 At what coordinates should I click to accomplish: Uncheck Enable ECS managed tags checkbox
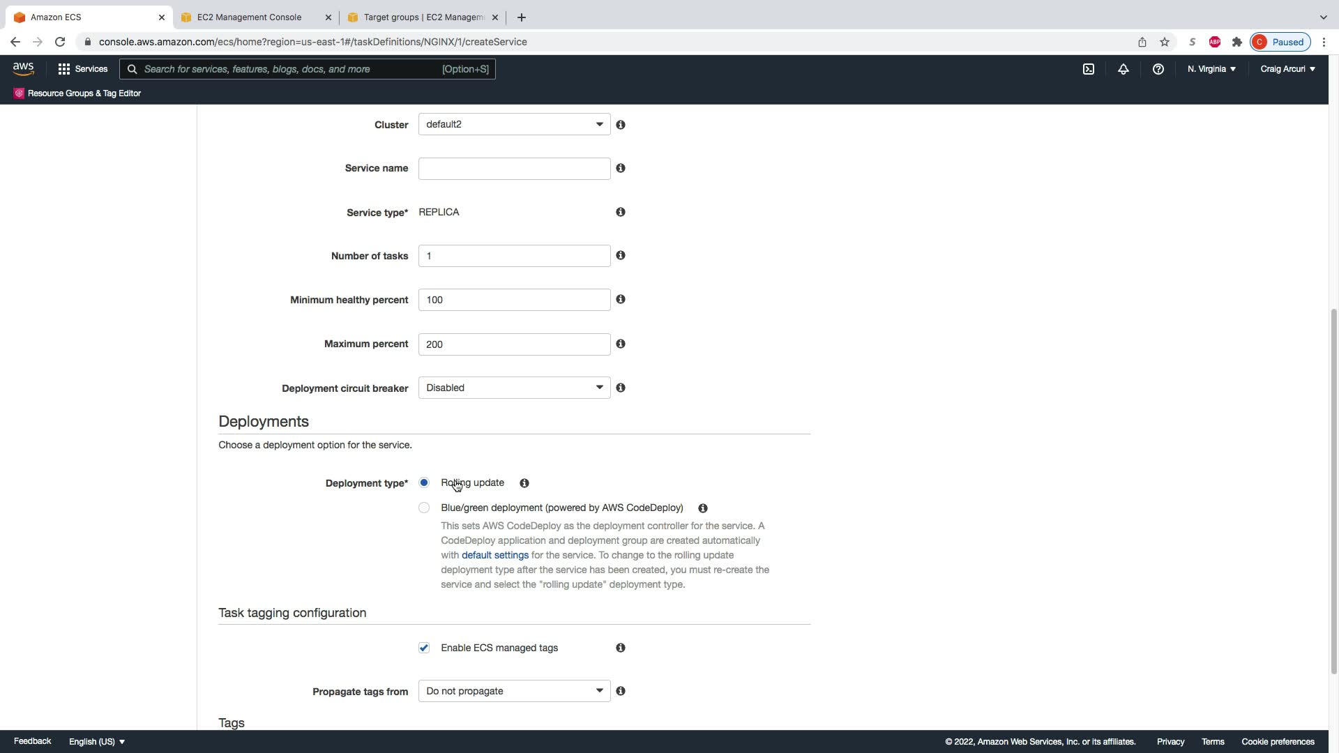[424, 648]
